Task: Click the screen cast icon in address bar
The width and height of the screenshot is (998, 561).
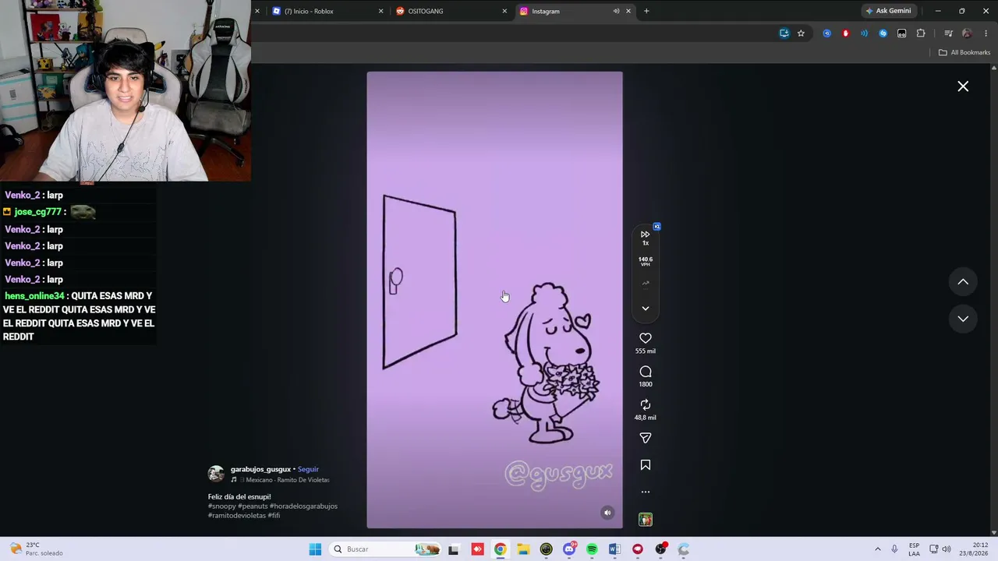Action: (x=784, y=34)
